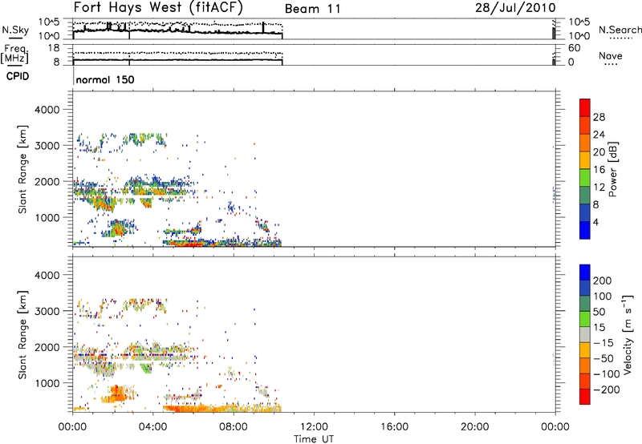Click the 4 dB colorbar label
The image size is (642, 444).
point(595,223)
